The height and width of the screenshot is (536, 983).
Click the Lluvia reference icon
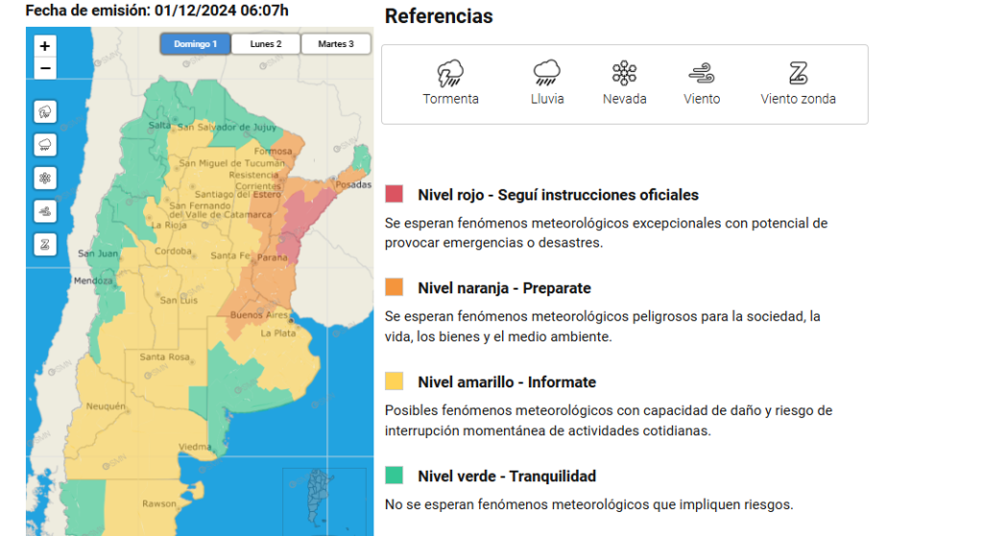tap(546, 73)
